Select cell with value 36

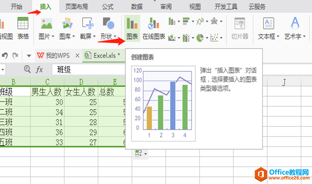(47, 132)
